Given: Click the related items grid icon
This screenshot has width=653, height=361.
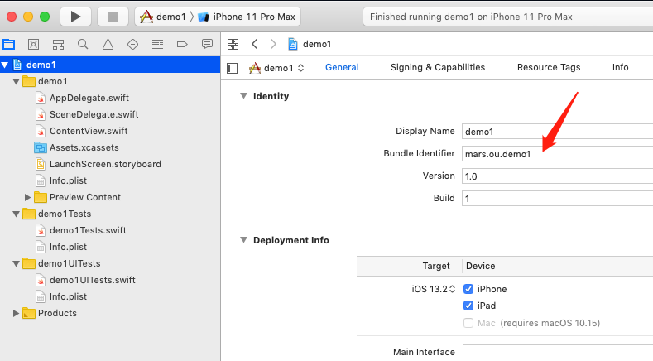Looking at the screenshot, I should coord(233,44).
